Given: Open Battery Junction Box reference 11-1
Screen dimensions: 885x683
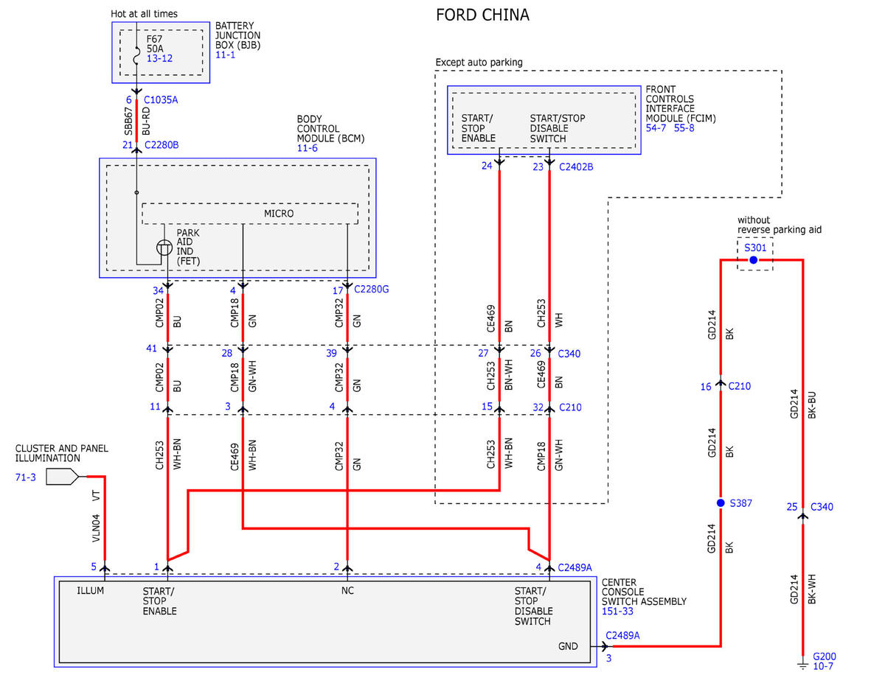Looking at the screenshot, I should (225, 55).
